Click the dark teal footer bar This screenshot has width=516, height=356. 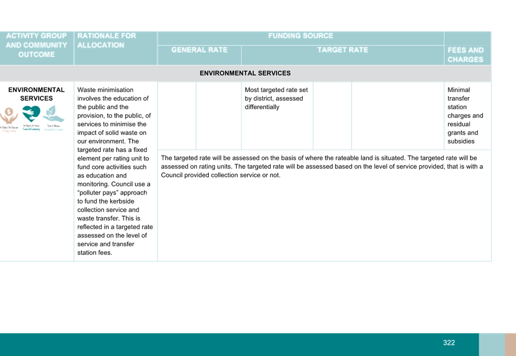(228, 344)
